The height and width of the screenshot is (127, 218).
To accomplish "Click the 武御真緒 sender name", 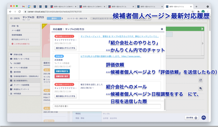I will 59,60.
